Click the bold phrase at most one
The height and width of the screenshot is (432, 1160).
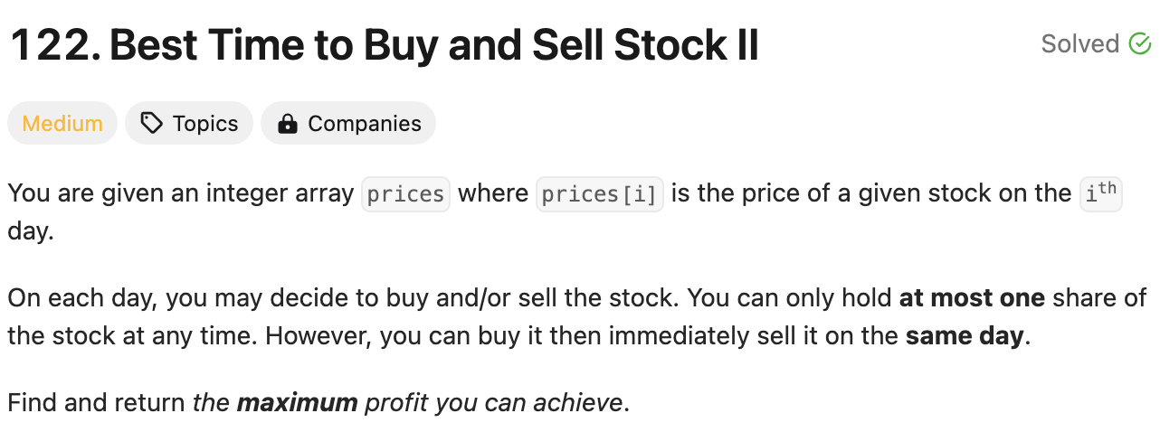(x=972, y=297)
